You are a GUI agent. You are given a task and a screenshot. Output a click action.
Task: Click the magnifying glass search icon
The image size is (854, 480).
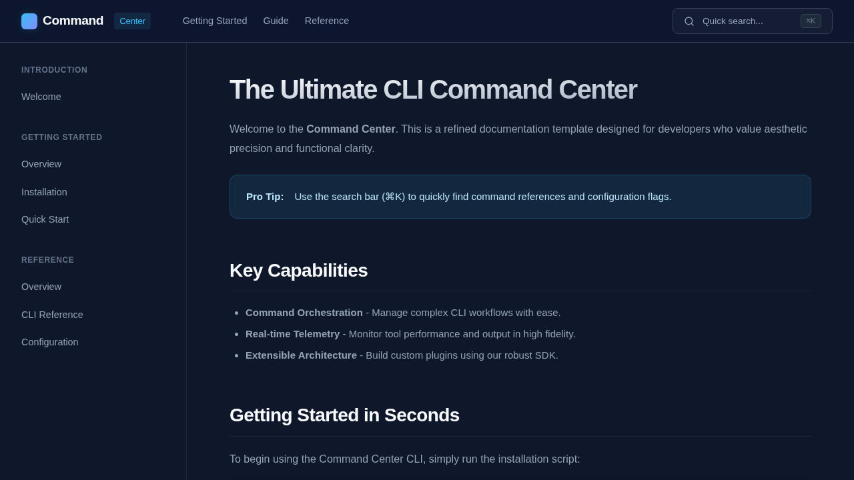tap(689, 21)
